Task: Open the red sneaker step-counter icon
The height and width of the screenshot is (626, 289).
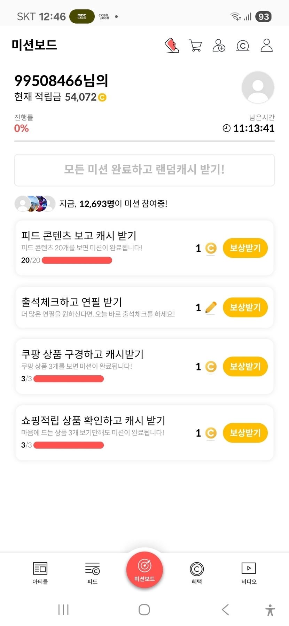Action: (x=172, y=46)
